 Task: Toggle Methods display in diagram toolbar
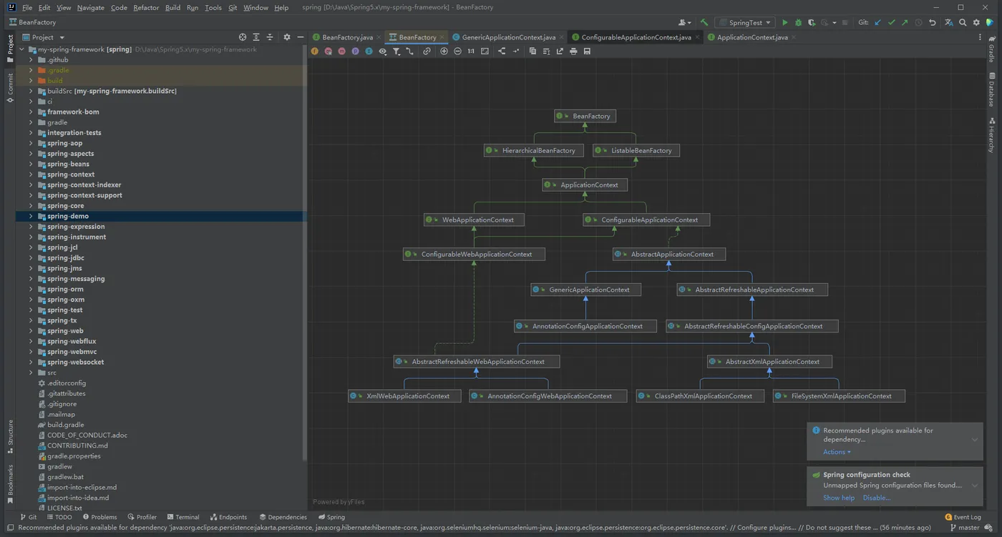[341, 51]
